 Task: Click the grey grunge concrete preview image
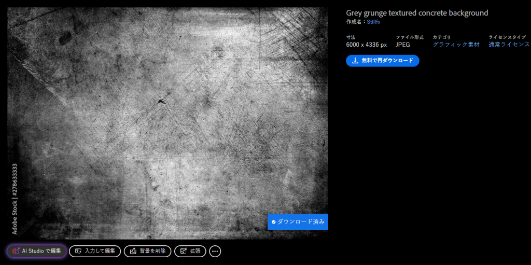167,119
